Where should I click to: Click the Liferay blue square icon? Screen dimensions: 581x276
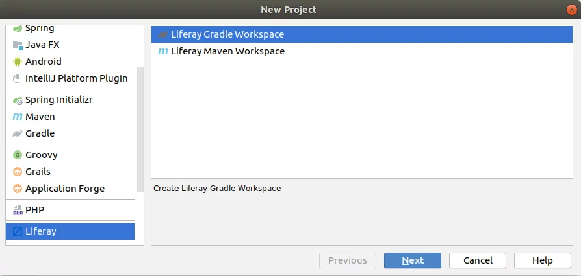[x=18, y=232]
